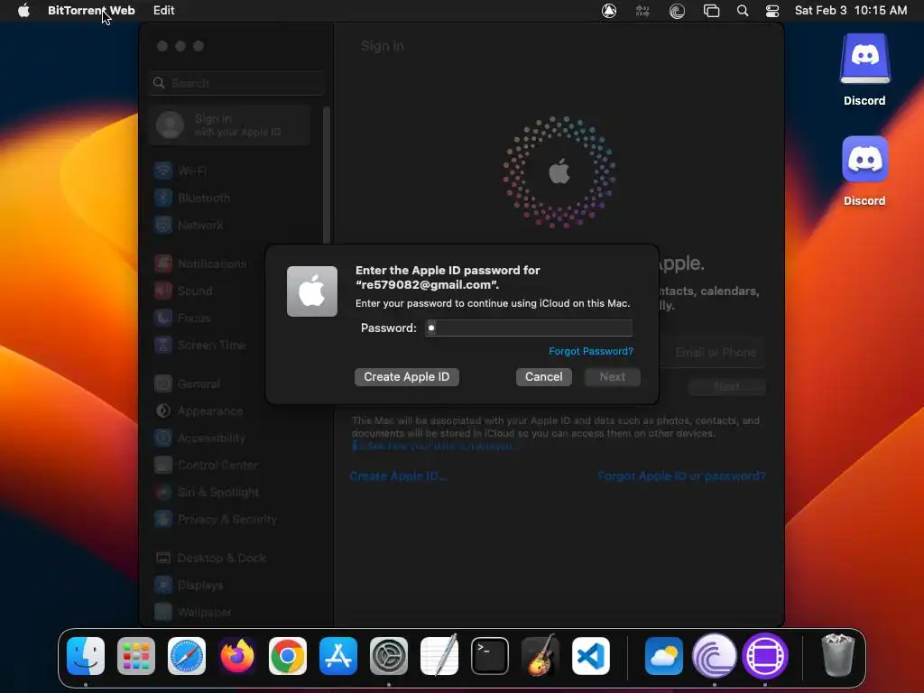Open the Weather app in dock
This screenshot has width=924, height=693.
click(664, 656)
